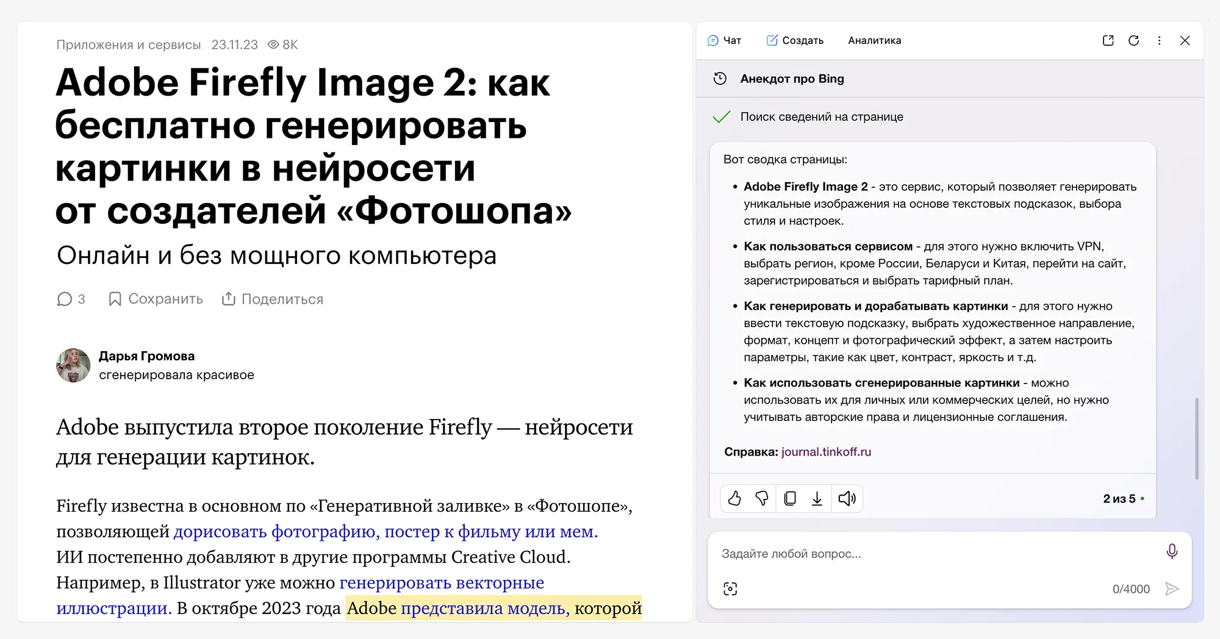1220x639 pixels.
Task: Click the chat panel vertical scrollbar
Action: click(x=1197, y=438)
